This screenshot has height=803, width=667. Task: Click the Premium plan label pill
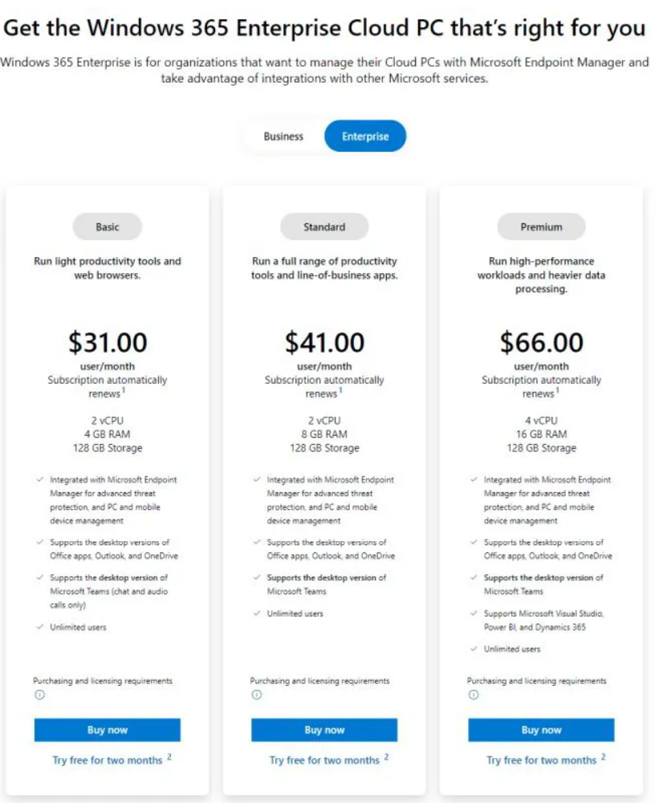pos(541,227)
